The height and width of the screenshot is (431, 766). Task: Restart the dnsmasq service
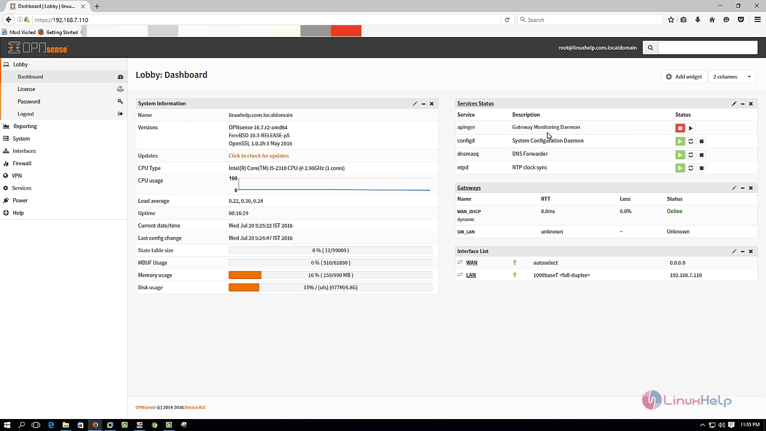pos(691,154)
